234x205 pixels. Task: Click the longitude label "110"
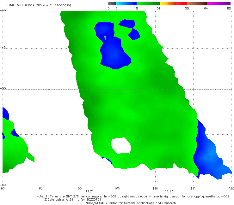coord(155,189)
